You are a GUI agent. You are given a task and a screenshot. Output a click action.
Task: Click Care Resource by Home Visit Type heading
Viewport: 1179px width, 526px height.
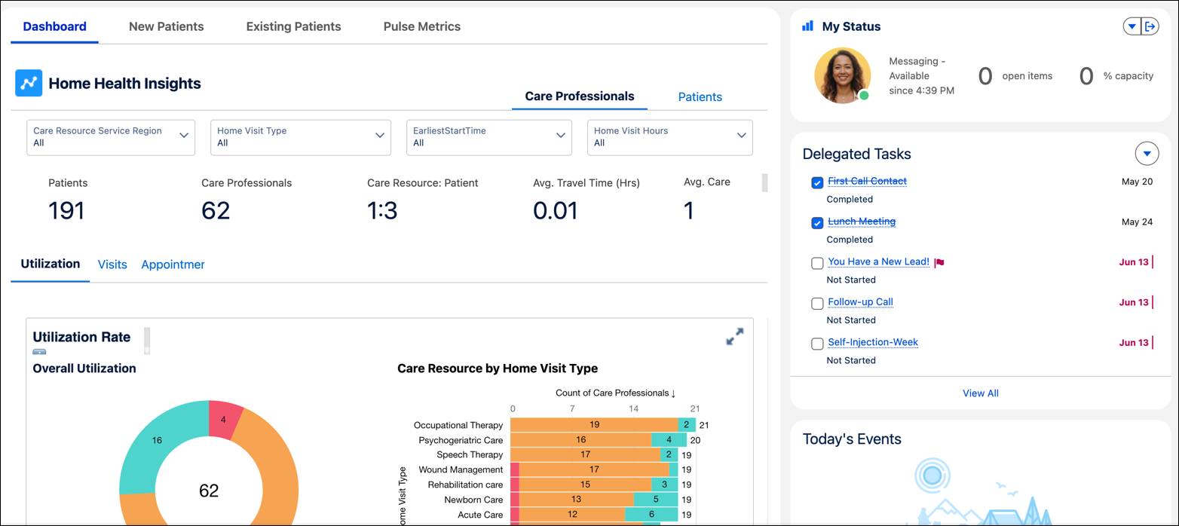coord(498,369)
